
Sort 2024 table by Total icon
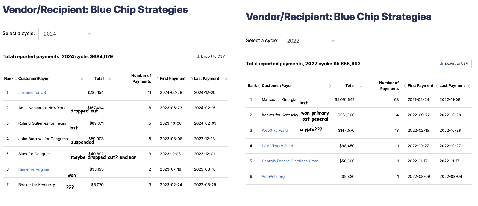point(110,79)
